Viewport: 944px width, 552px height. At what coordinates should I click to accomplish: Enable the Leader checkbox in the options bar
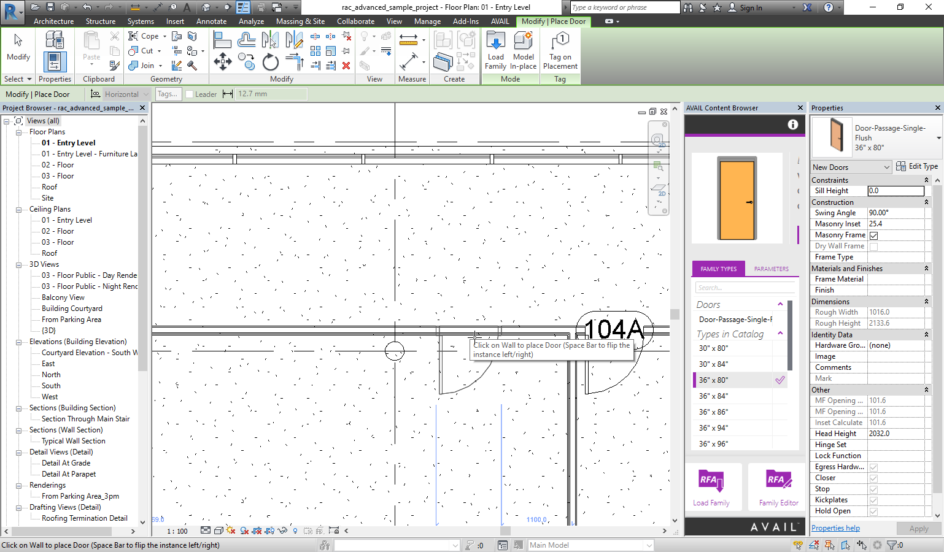pyautogui.click(x=188, y=94)
